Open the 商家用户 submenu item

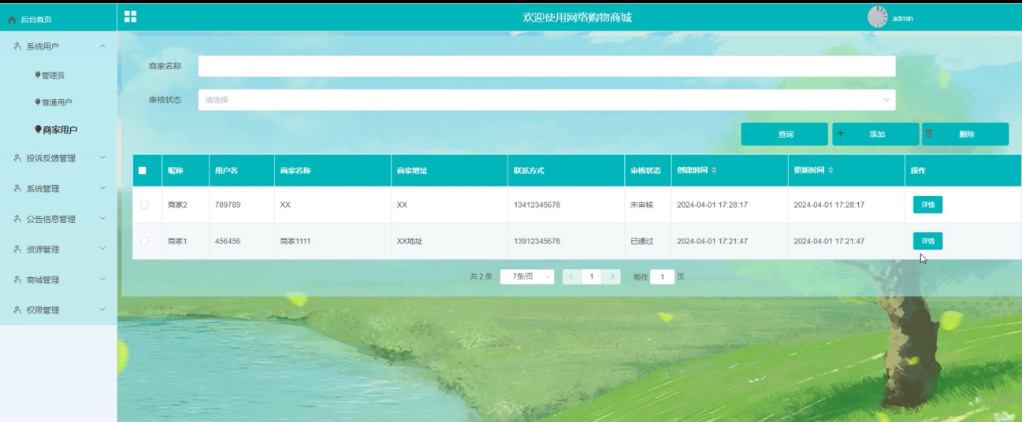60,130
